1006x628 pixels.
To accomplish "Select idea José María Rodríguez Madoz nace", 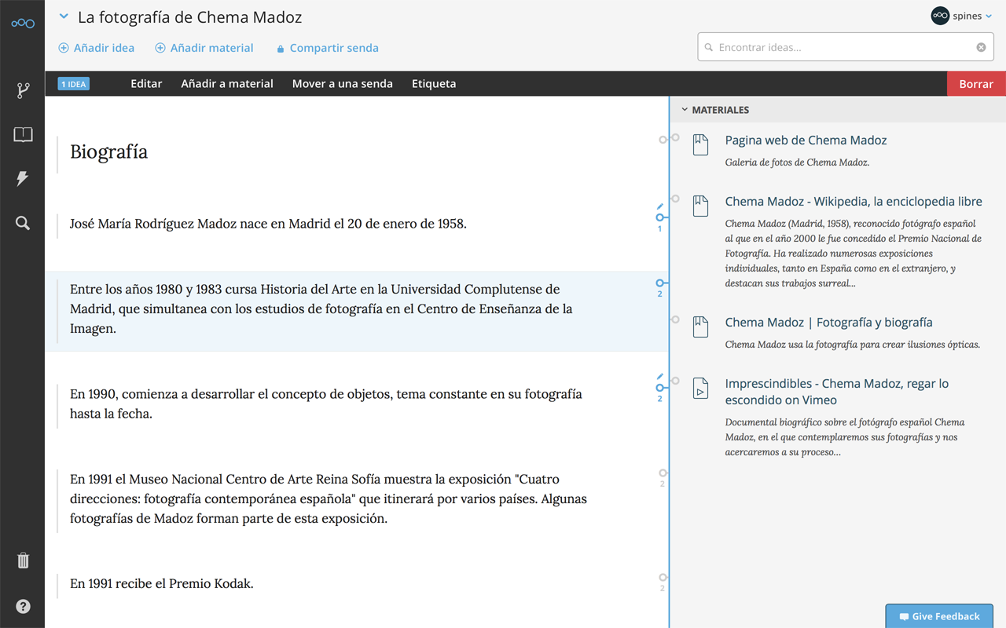I will tap(268, 224).
